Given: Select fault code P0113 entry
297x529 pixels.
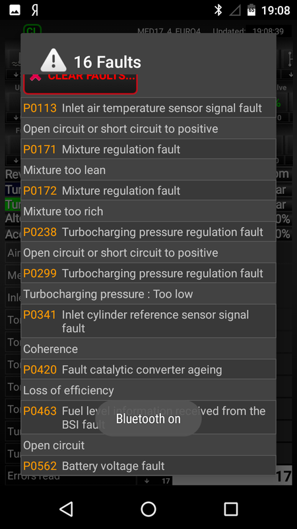Looking at the screenshot, I should pyautogui.click(x=148, y=108).
